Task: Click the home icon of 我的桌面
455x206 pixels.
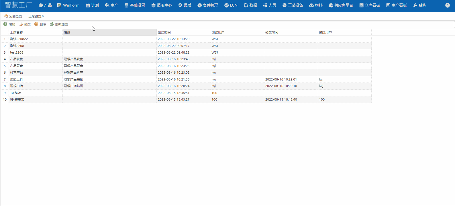Action: [6, 16]
